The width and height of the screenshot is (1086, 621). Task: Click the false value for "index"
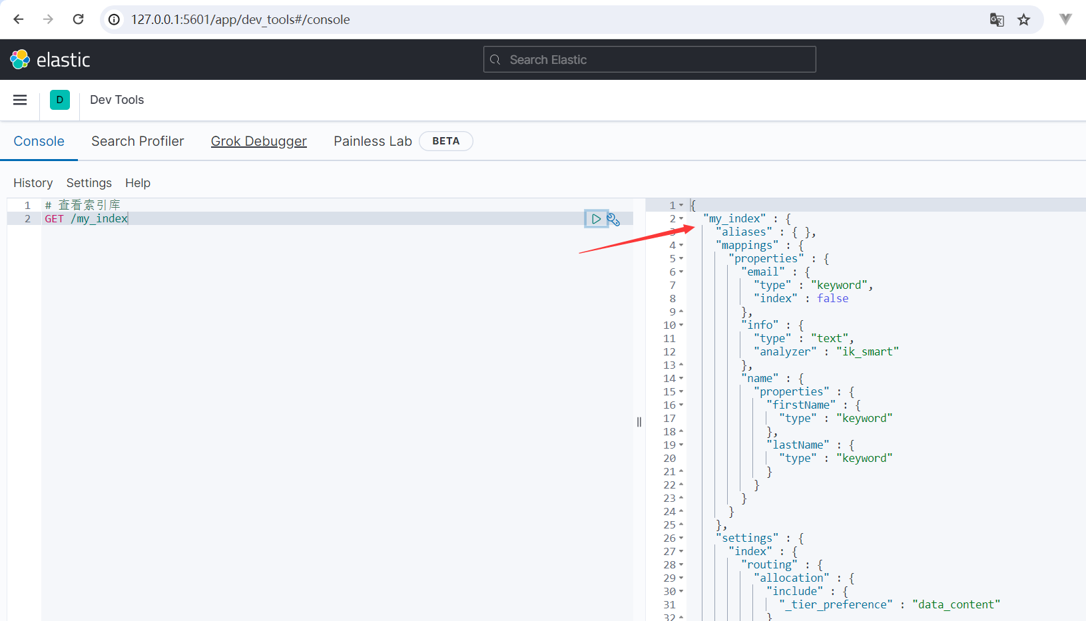tap(833, 299)
